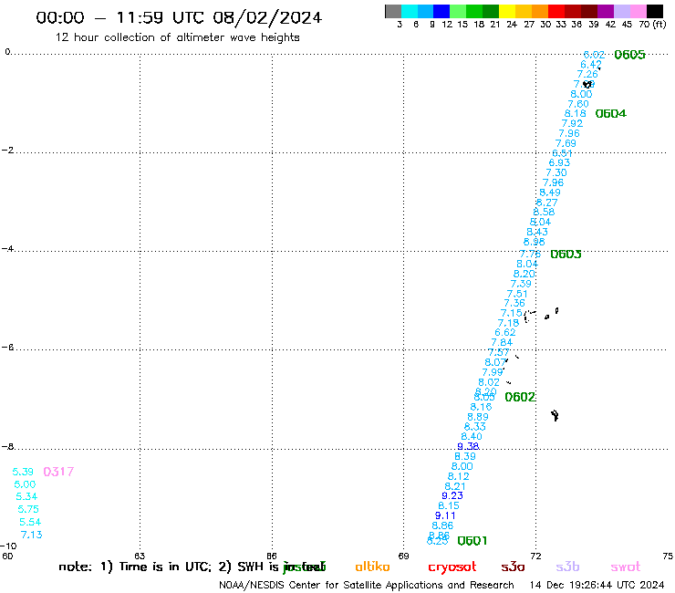The height and width of the screenshot is (593, 675).
Task: Click wave height value 7.92
Action: click(x=572, y=123)
